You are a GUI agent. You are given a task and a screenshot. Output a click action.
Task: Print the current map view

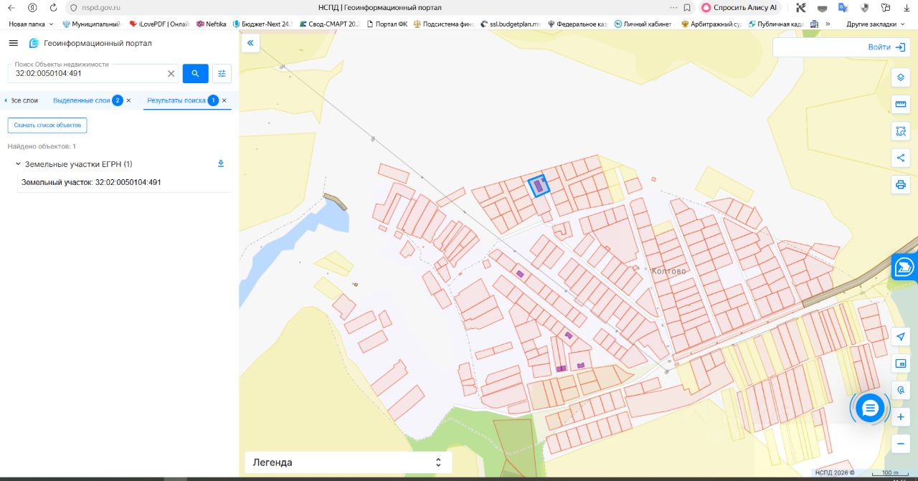click(901, 184)
